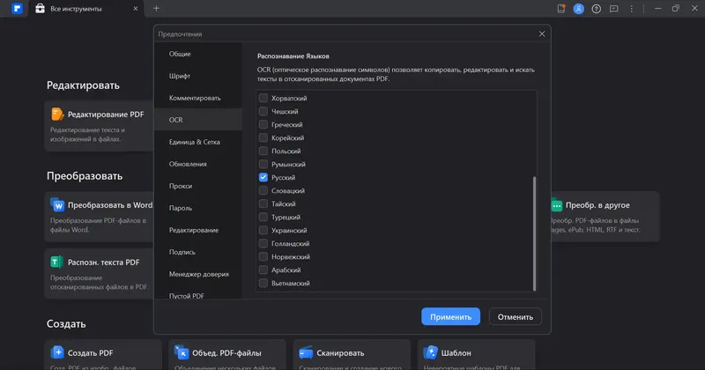Enable the Словацкий checkbox

(263, 190)
